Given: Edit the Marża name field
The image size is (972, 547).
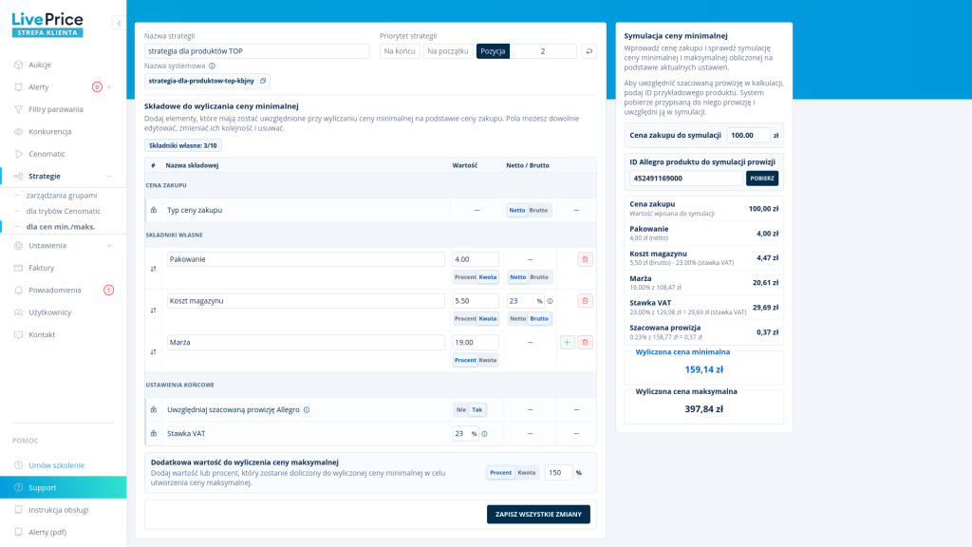Looking at the screenshot, I should pyautogui.click(x=306, y=342).
